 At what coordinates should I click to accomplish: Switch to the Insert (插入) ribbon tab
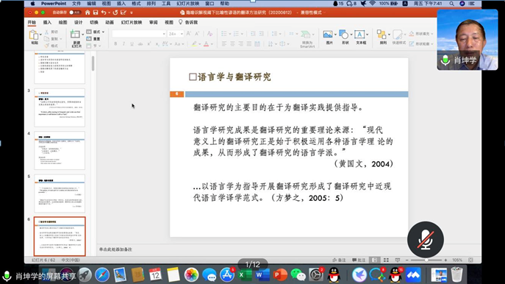coord(47,22)
